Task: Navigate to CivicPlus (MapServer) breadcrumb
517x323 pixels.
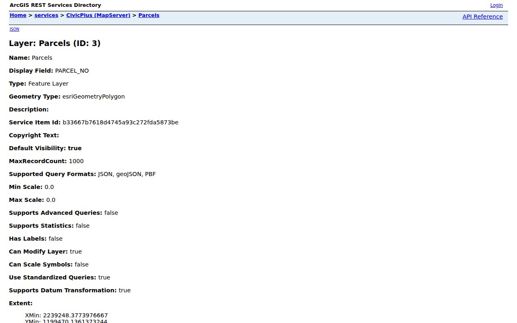Action: coord(98,15)
